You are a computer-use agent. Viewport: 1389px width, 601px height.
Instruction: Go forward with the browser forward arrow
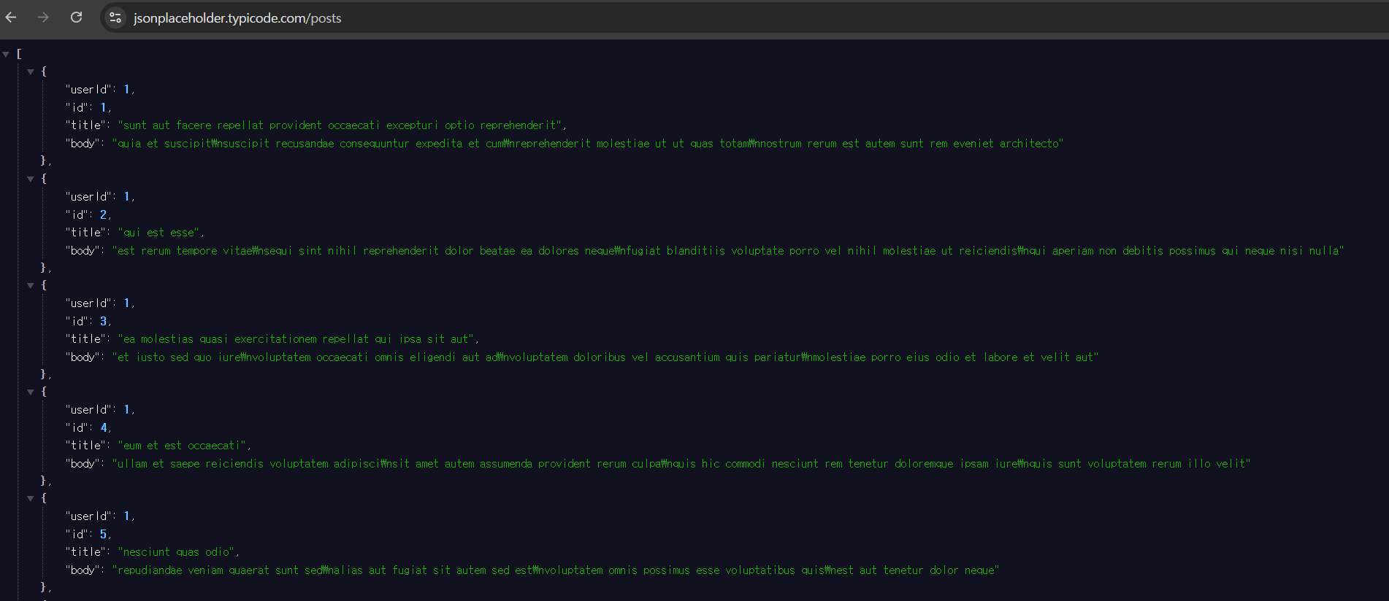coord(43,18)
